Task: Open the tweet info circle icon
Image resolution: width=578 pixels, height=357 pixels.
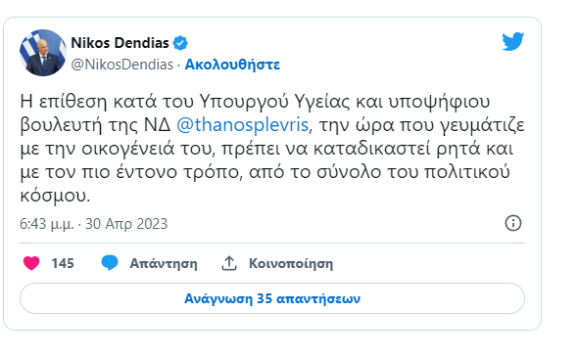Action: (513, 223)
